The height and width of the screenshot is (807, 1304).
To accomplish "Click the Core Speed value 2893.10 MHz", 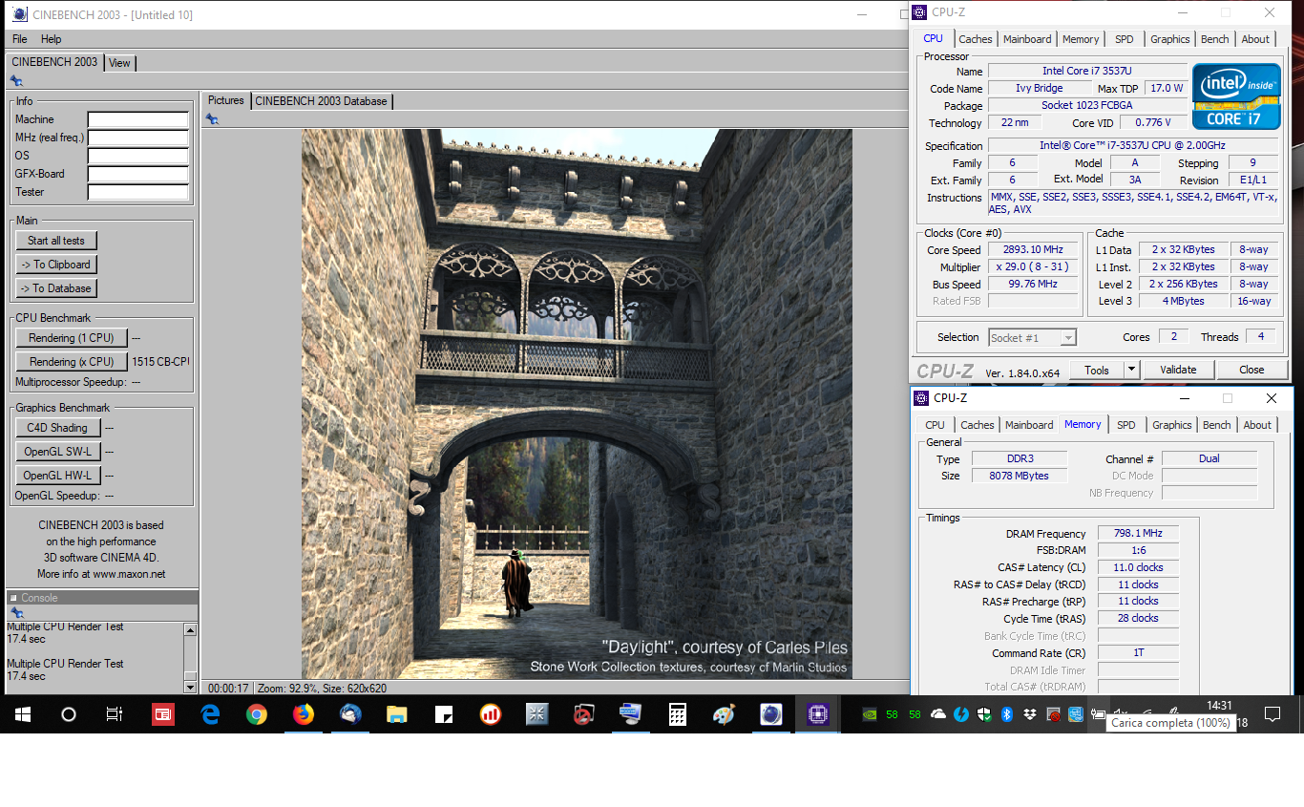I will 1033,250.
